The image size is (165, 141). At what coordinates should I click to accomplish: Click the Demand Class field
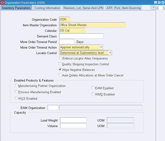point(81,36)
